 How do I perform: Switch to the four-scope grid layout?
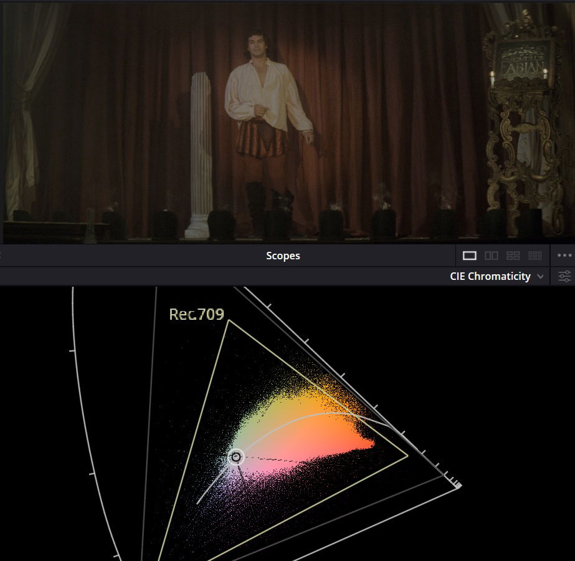coord(513,256)
